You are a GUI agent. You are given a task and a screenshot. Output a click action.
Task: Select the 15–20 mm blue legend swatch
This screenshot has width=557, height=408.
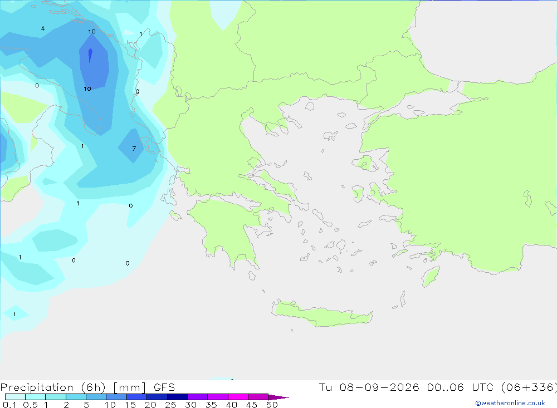pyautogui.click(x=136, y=397)
